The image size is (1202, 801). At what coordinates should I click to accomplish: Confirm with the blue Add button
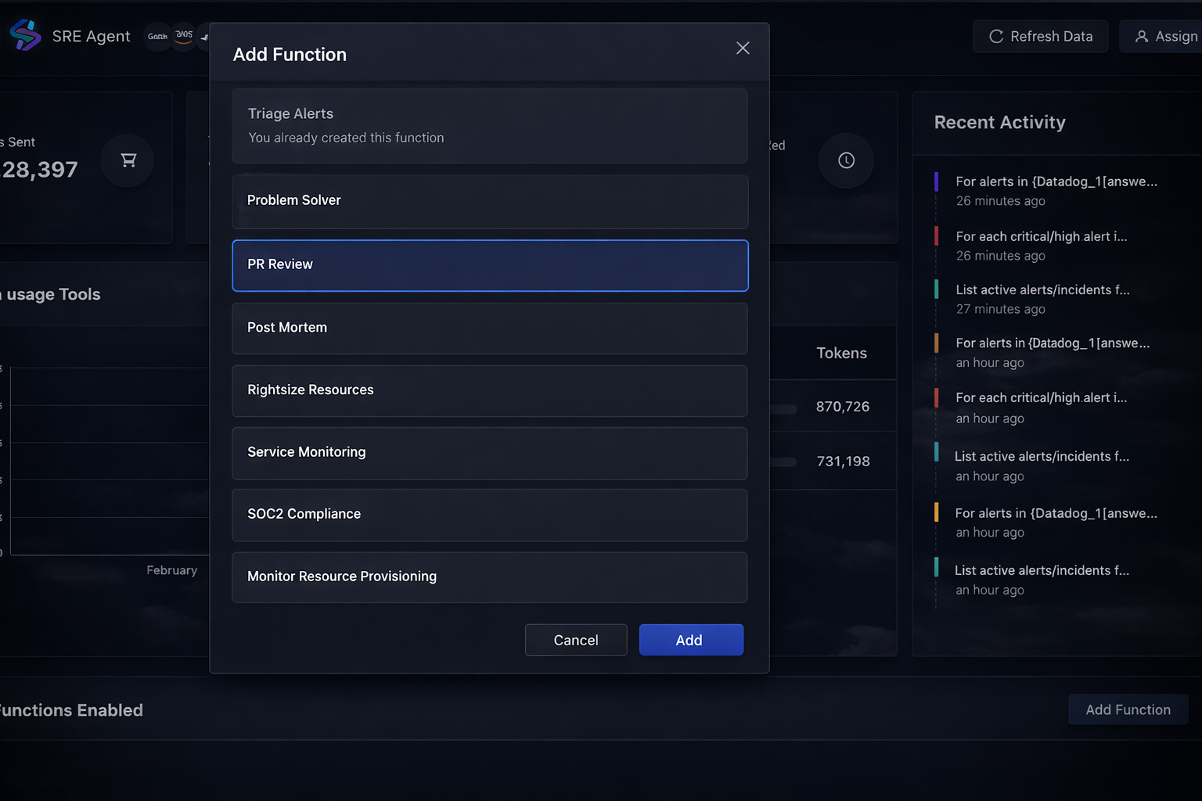(690, 640)
